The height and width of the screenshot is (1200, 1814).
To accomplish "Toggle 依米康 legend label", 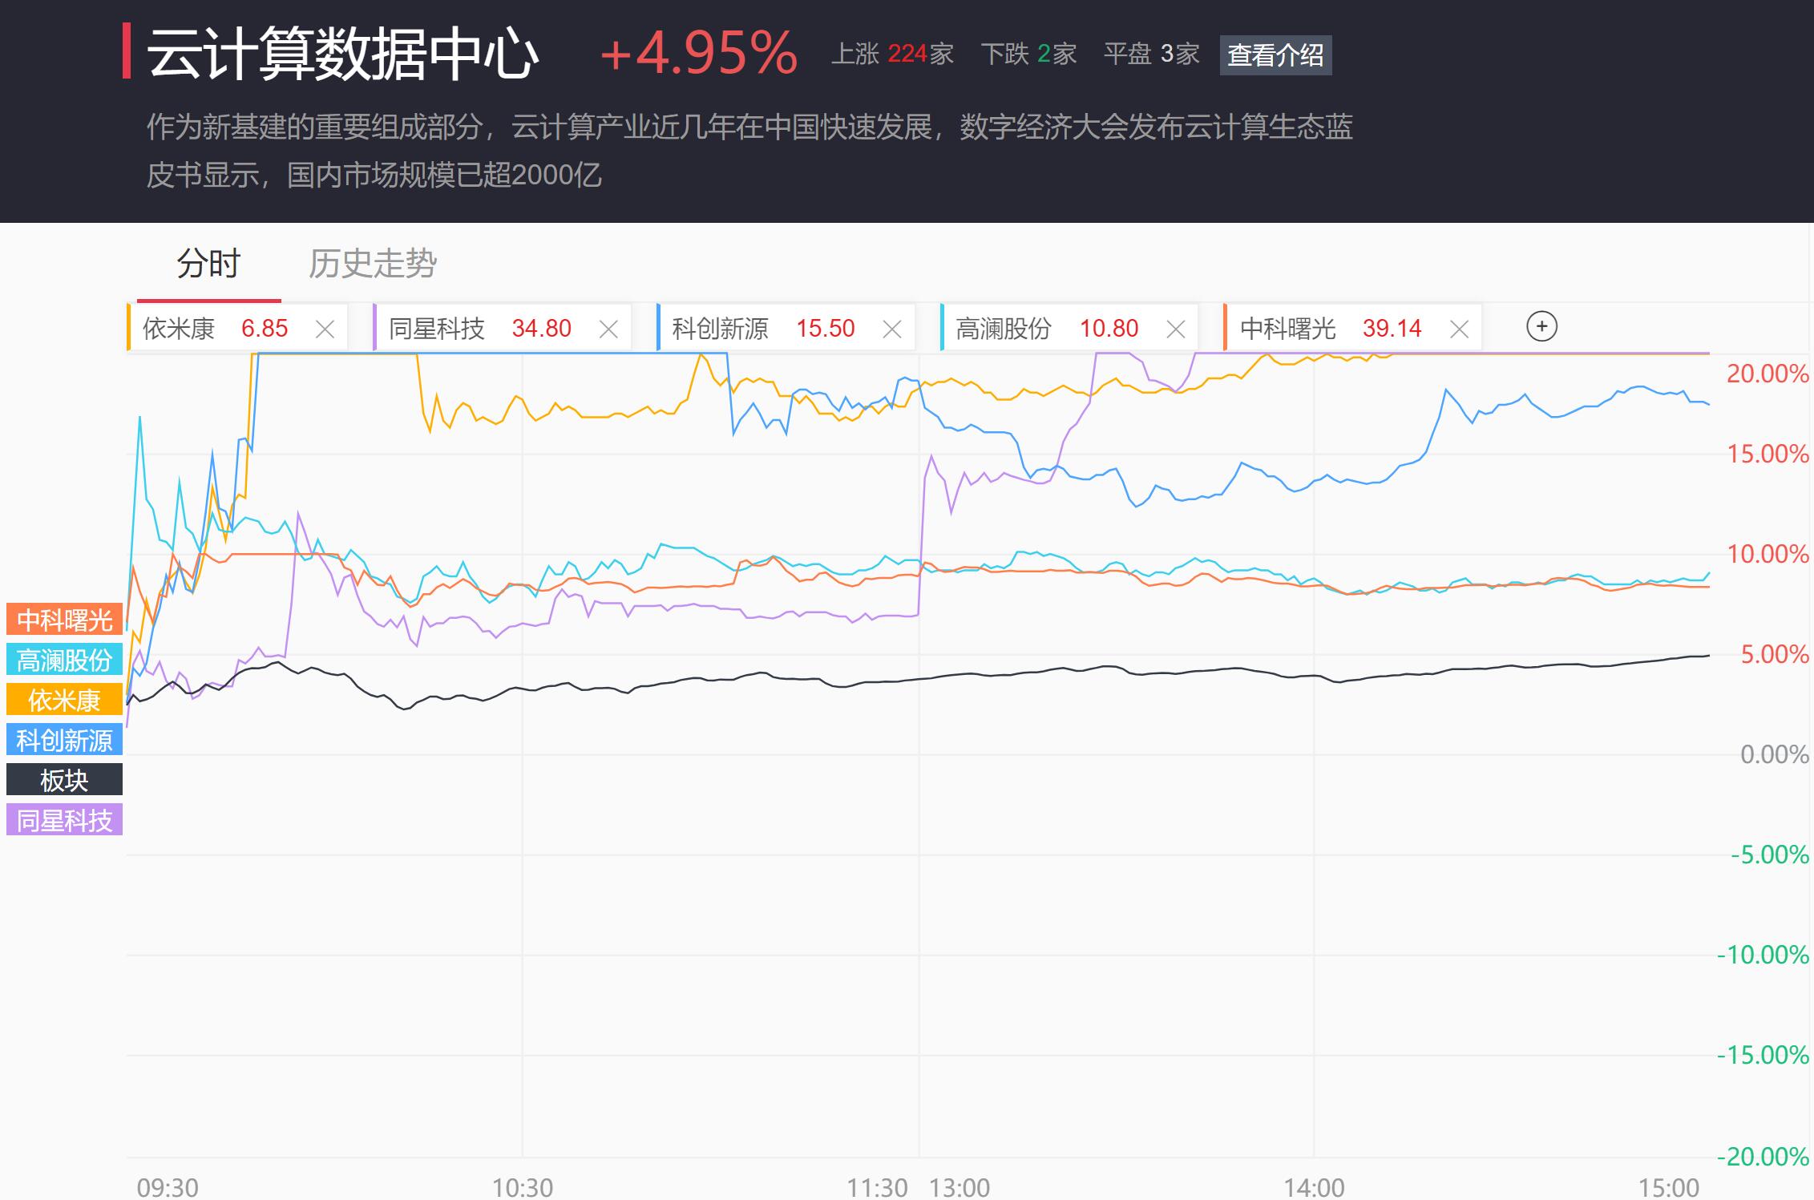I will 64,700.
